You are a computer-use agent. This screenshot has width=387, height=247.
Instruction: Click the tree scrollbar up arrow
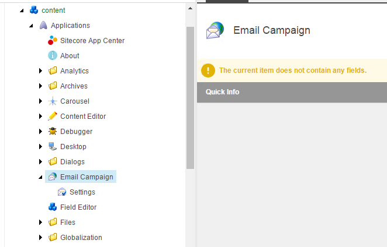coord(190,8)
